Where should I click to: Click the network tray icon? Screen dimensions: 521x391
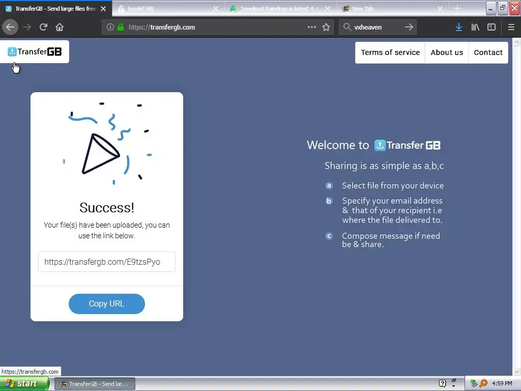click(474, 383)
